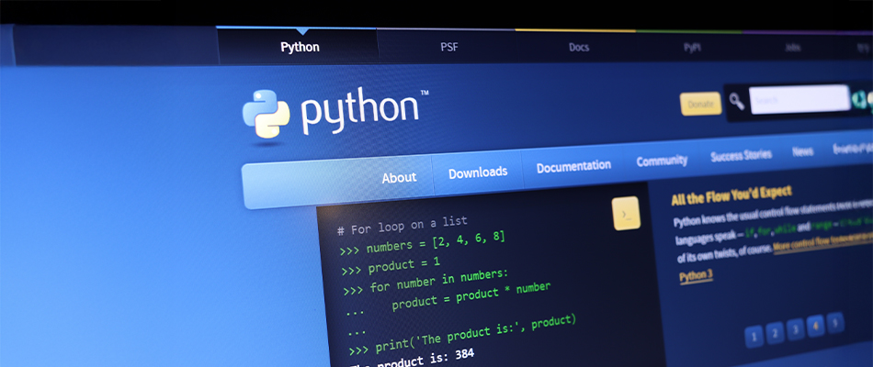Launch the interactive shell yellow icon

(x=626, y=214)
